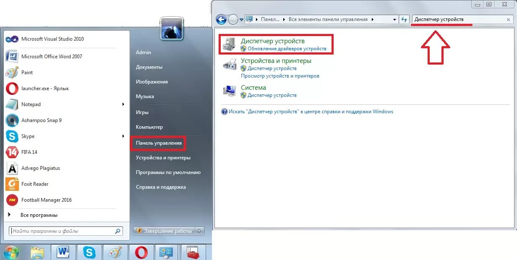Click the Завершение работы button
The image size is (517, 260).
pyautogui.click(x=165, y=231)
